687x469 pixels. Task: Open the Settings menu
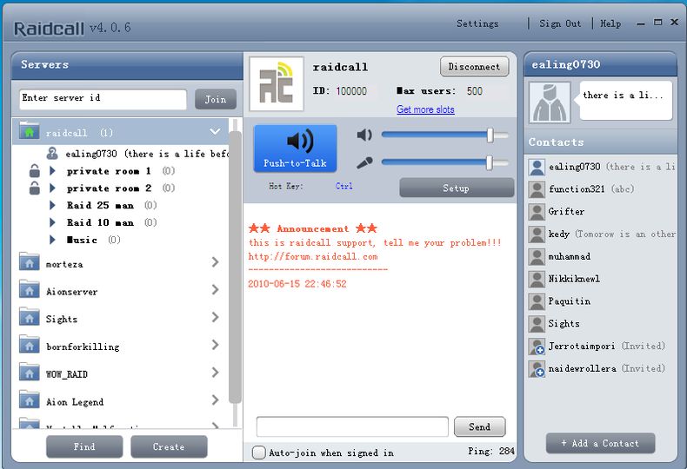[x=477, y=23]
